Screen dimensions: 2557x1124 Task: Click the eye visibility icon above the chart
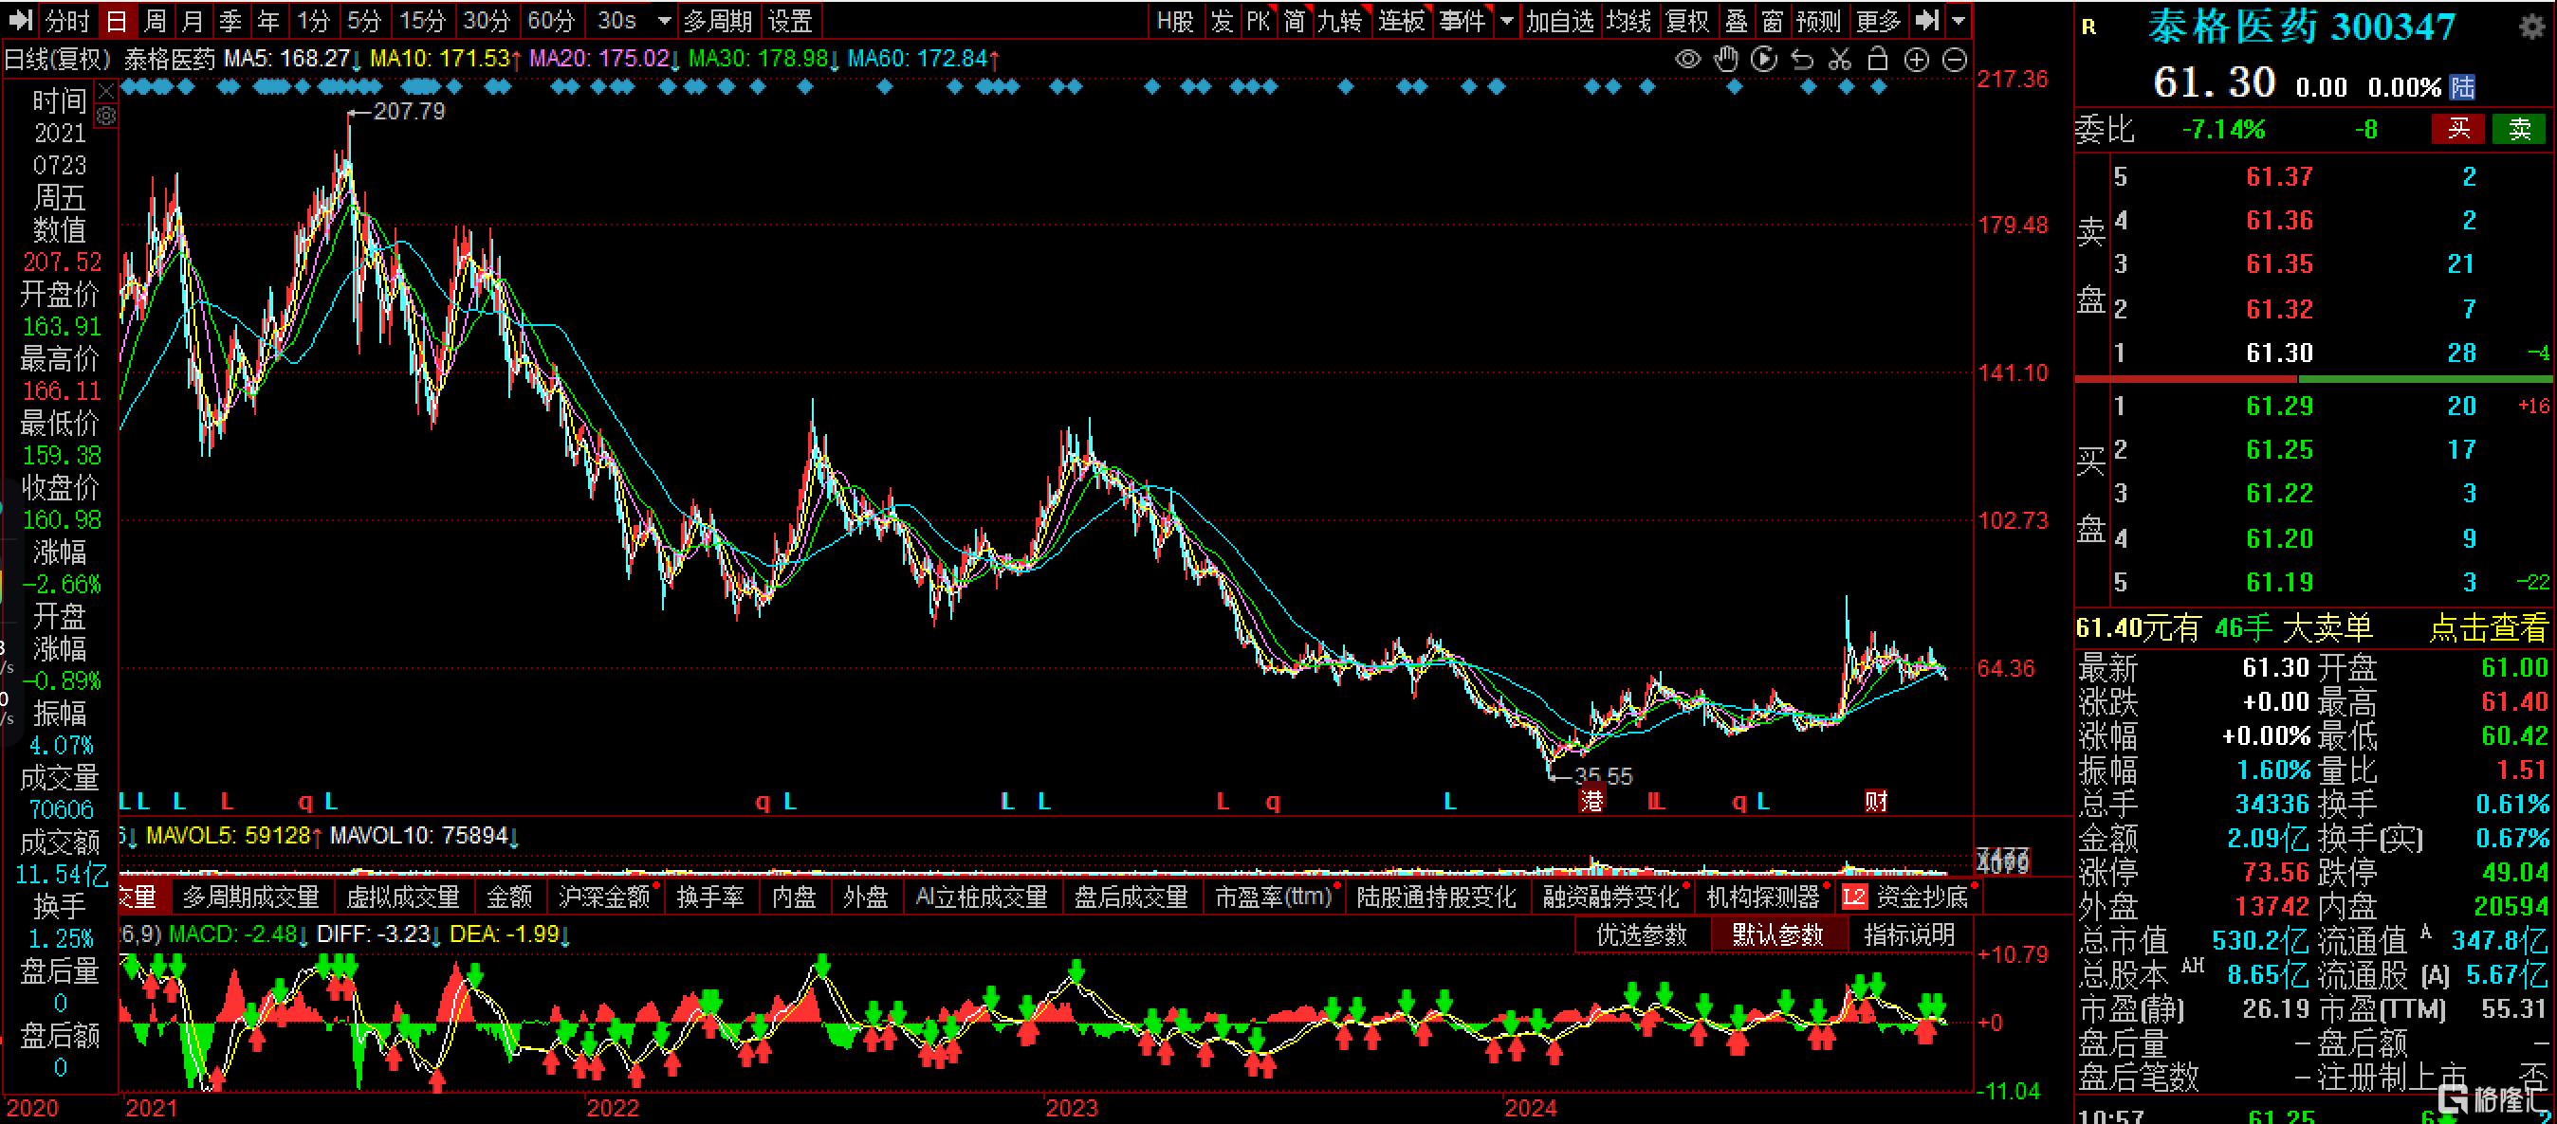[x=1687, y=60]
